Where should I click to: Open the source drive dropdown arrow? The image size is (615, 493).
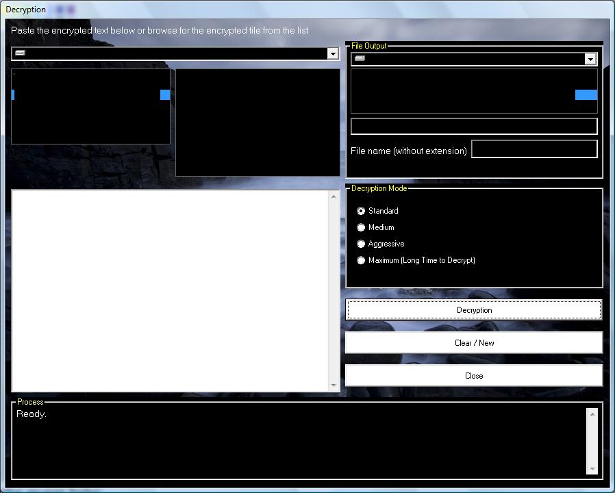333,53
